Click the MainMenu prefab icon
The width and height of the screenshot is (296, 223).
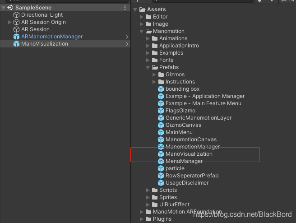coord(161,132)
